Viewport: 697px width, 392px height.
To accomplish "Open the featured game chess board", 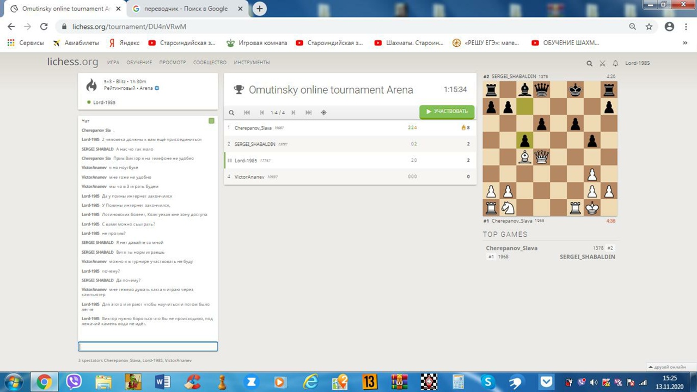I will pyautogui.click(x=550, y=149).
